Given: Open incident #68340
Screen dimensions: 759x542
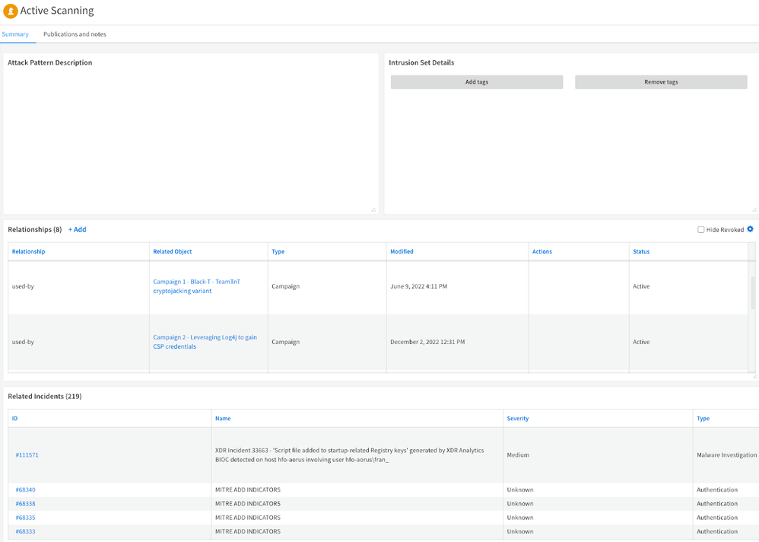Looking at the screenshot, I should (x=25, y=490).
